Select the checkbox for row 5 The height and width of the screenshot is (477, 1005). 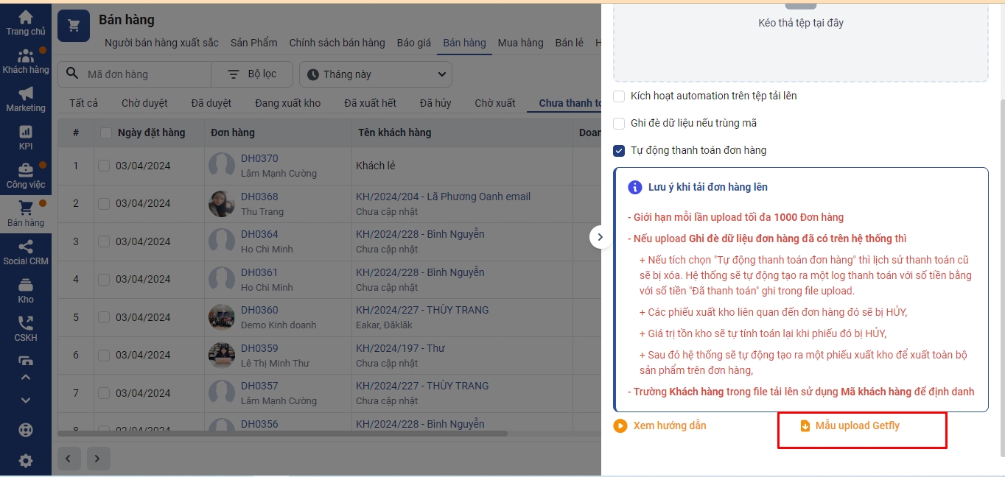(104, 317)
